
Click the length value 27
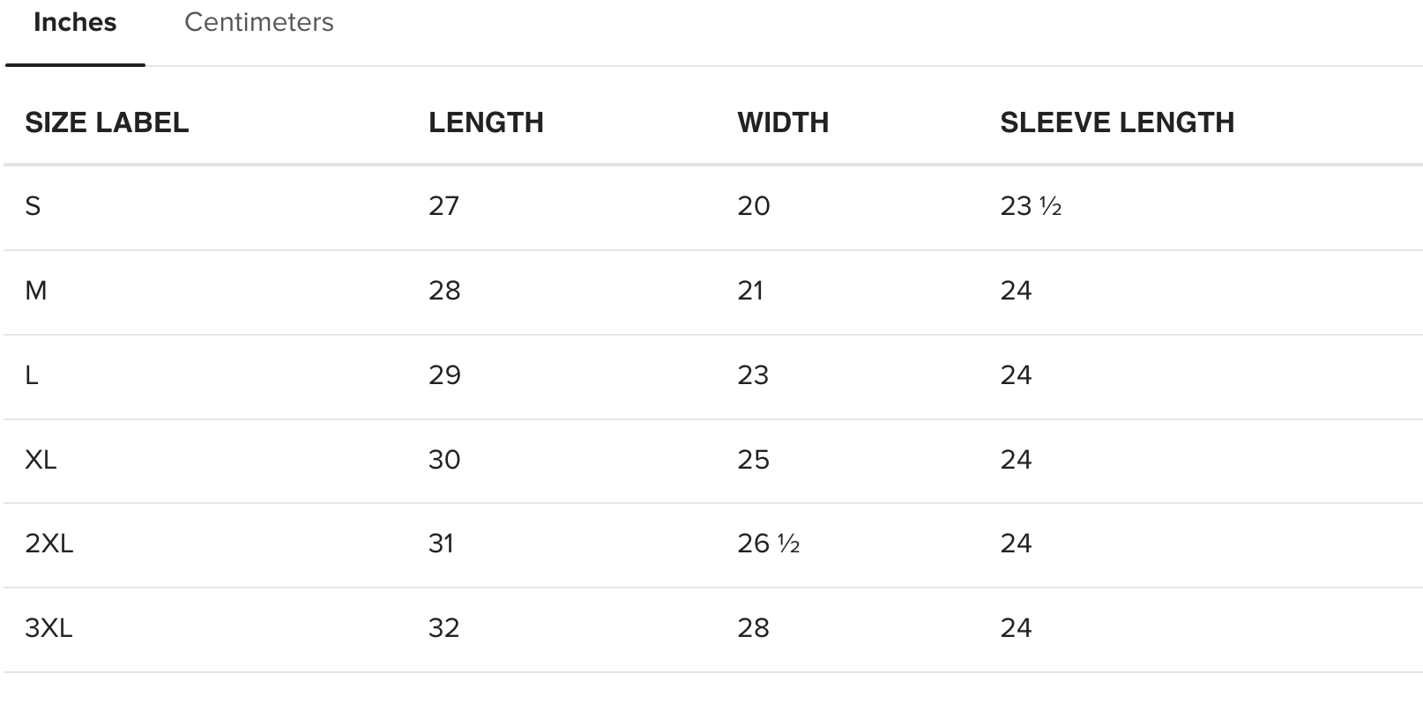[444, 206]
